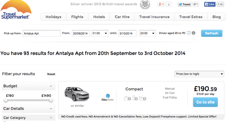
Task: Click the £190.59 price
Action: pos(205,89)
